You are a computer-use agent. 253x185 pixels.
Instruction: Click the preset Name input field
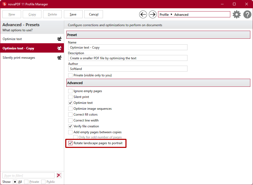point(128,47)
